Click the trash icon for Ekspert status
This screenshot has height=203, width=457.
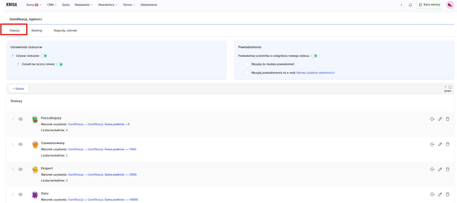(x=448, y=169)
